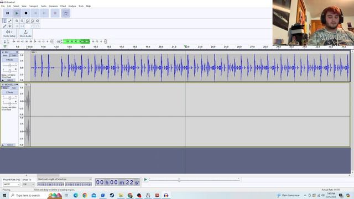The image size is (354, 199).
Task: Open the Tools menu
Action: (x=81, y=6)
